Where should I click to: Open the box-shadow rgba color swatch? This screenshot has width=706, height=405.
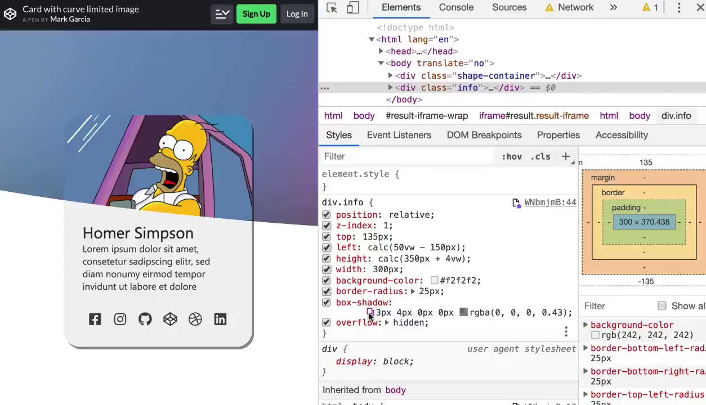coord(463,312)
